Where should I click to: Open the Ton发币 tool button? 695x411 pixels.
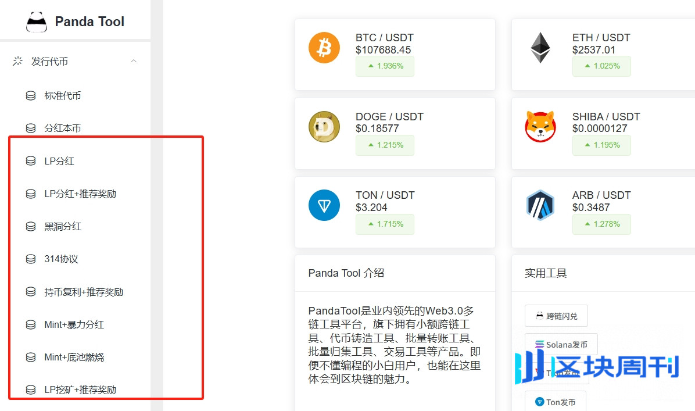556,402
